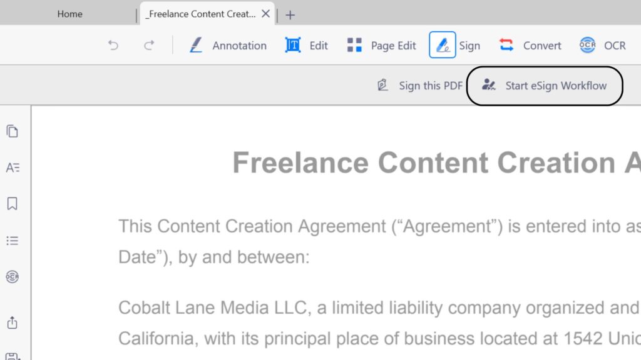Open a new tab with the plus button

(290, 14)
